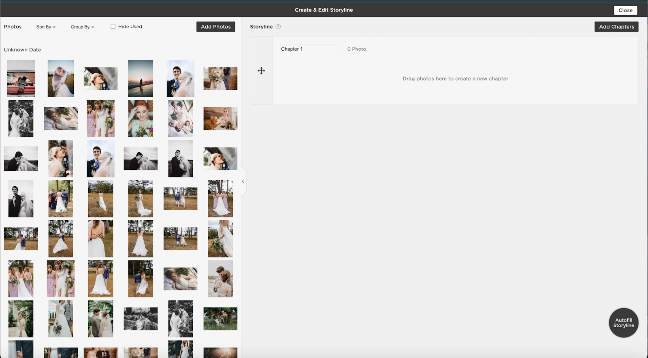The image size is (648, 358).
Task: Collapse the Photos panel with the arrow
Action: point(243,181)
